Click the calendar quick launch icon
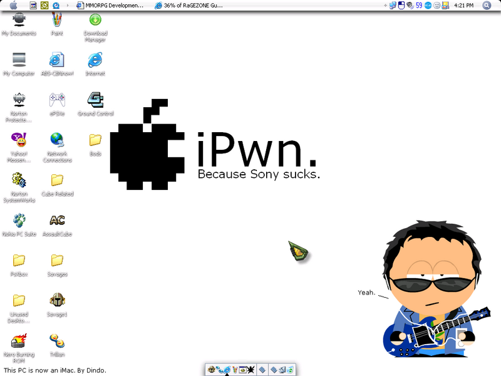The image size is (501, 376). (x=33, y=5)
